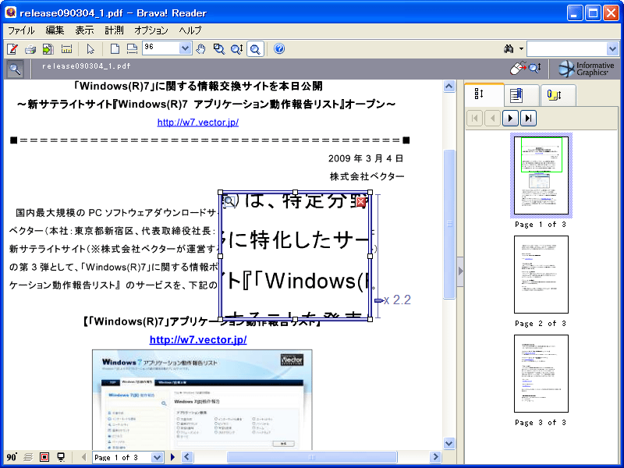The image size is (624, 468).
Task: Collapse the side panel using splitter arrow
Action: [x=460, y=271]
